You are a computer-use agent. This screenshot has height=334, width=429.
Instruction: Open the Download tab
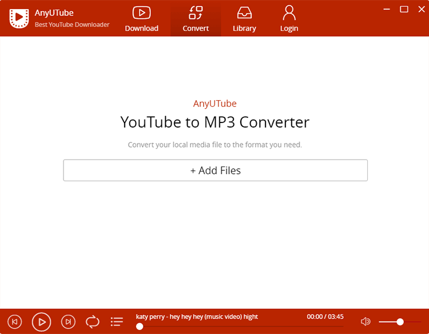click(x=141, y=19)
